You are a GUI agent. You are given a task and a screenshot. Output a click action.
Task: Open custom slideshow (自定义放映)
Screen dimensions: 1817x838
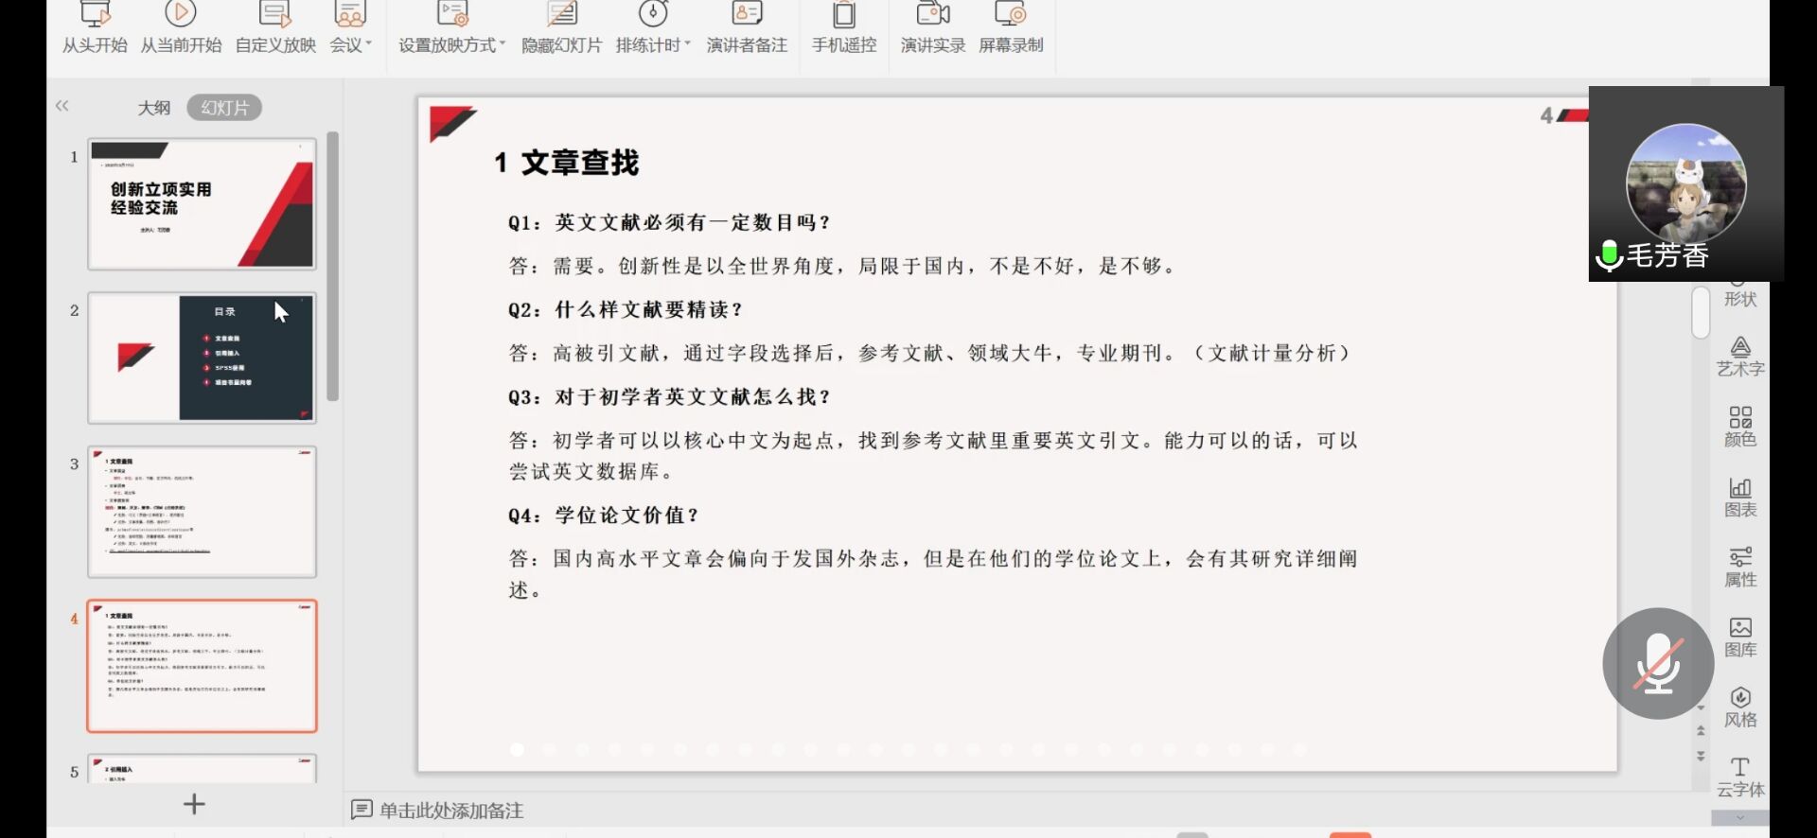coord(275,28)
